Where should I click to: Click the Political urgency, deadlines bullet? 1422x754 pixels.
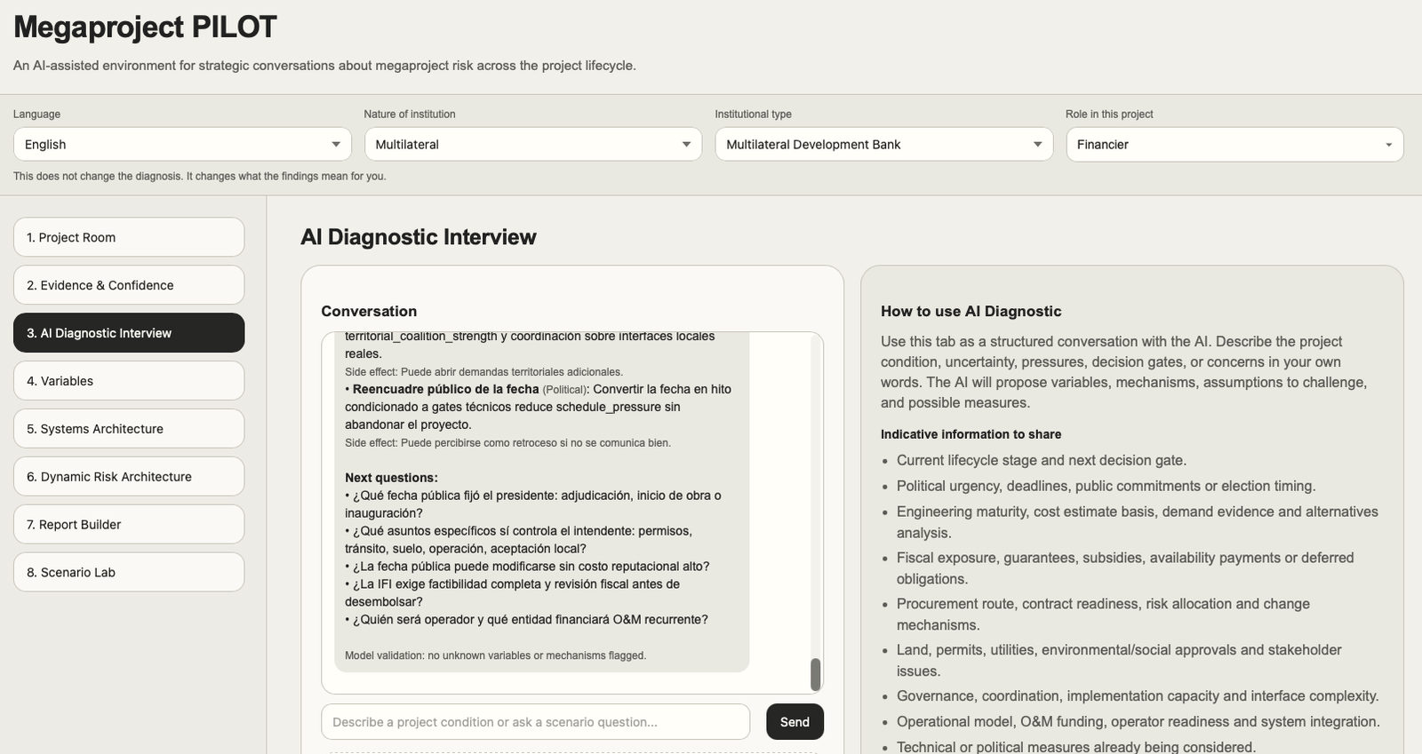(x=1106, y=486)
